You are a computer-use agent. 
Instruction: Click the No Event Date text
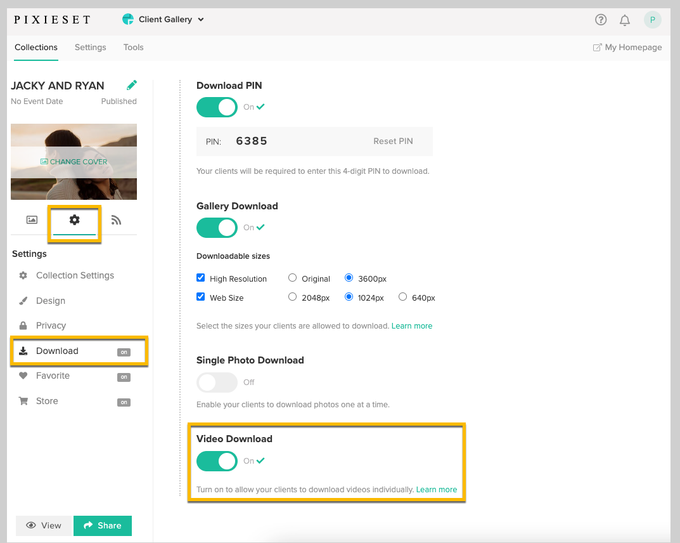point(37,101)
